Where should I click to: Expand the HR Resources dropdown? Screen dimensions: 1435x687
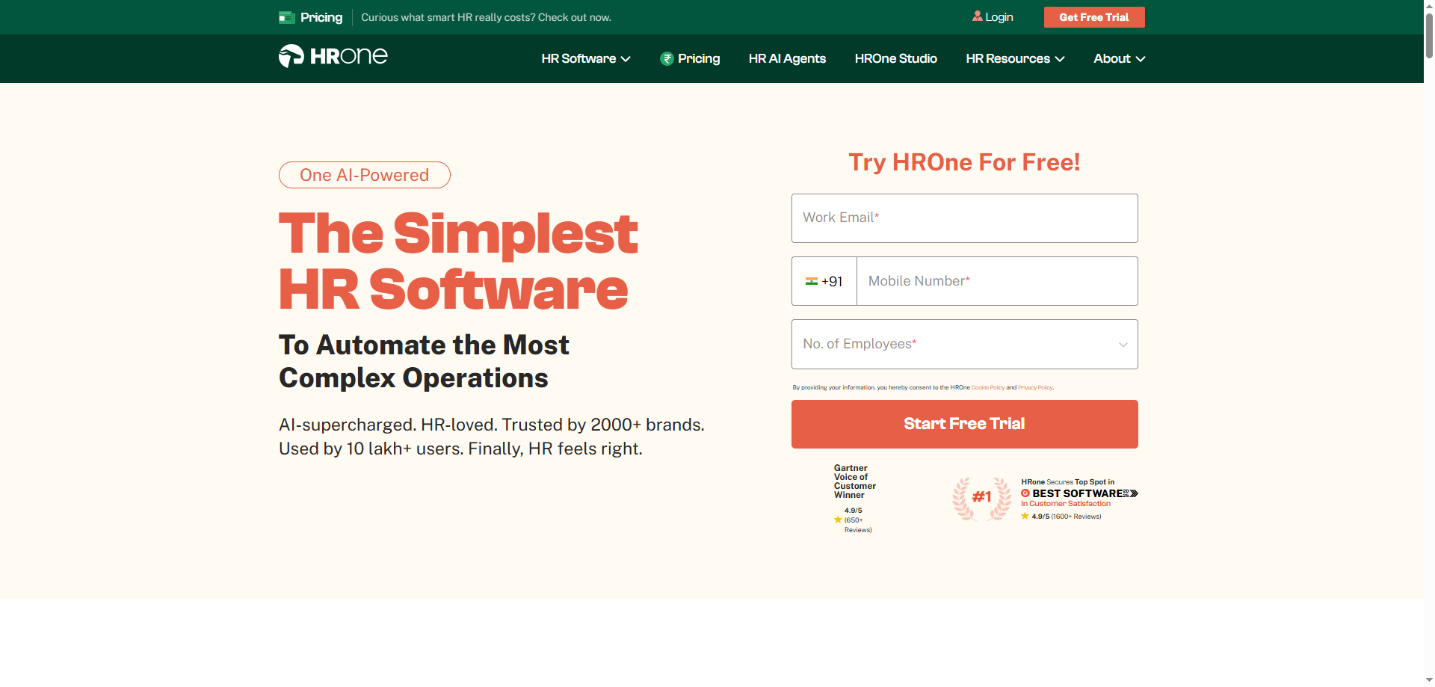click(1014, 59)
